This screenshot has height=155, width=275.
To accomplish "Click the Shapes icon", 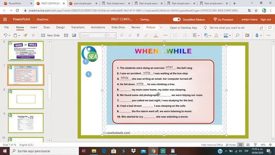I will (206, 35).
